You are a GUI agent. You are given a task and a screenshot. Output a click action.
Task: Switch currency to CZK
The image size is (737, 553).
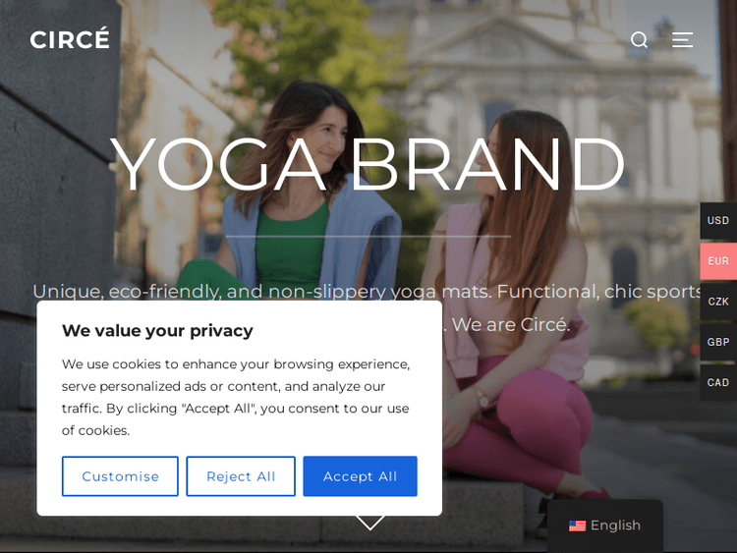tap(718, 302)
